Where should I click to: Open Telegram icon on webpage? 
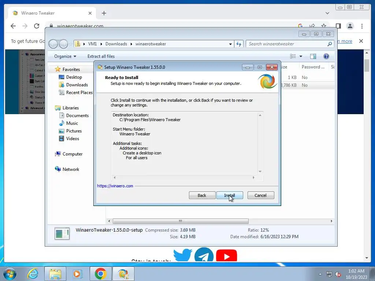tap(204, 255)
